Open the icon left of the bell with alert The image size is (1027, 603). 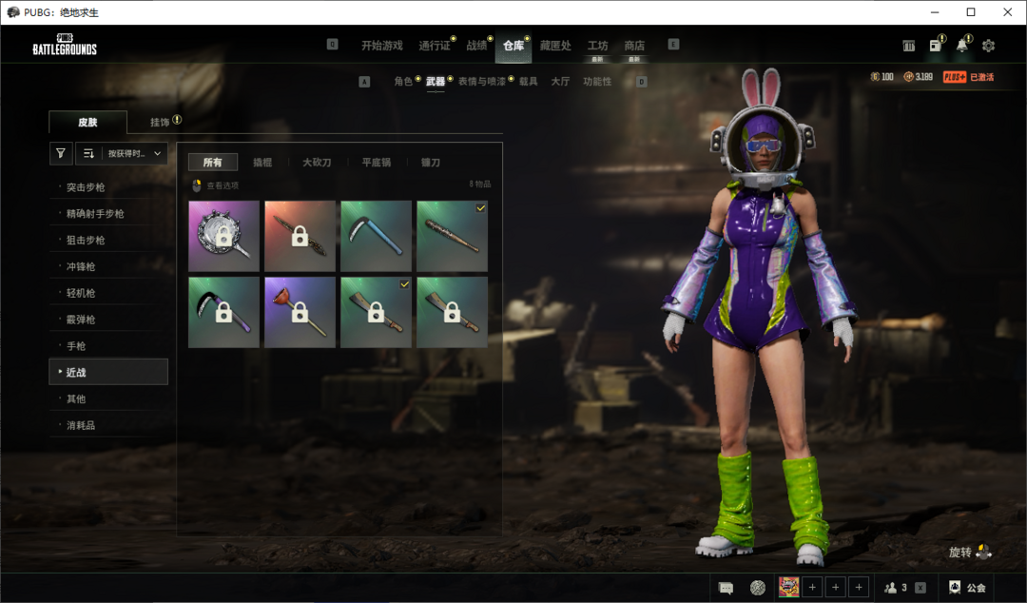pos(936,46)
